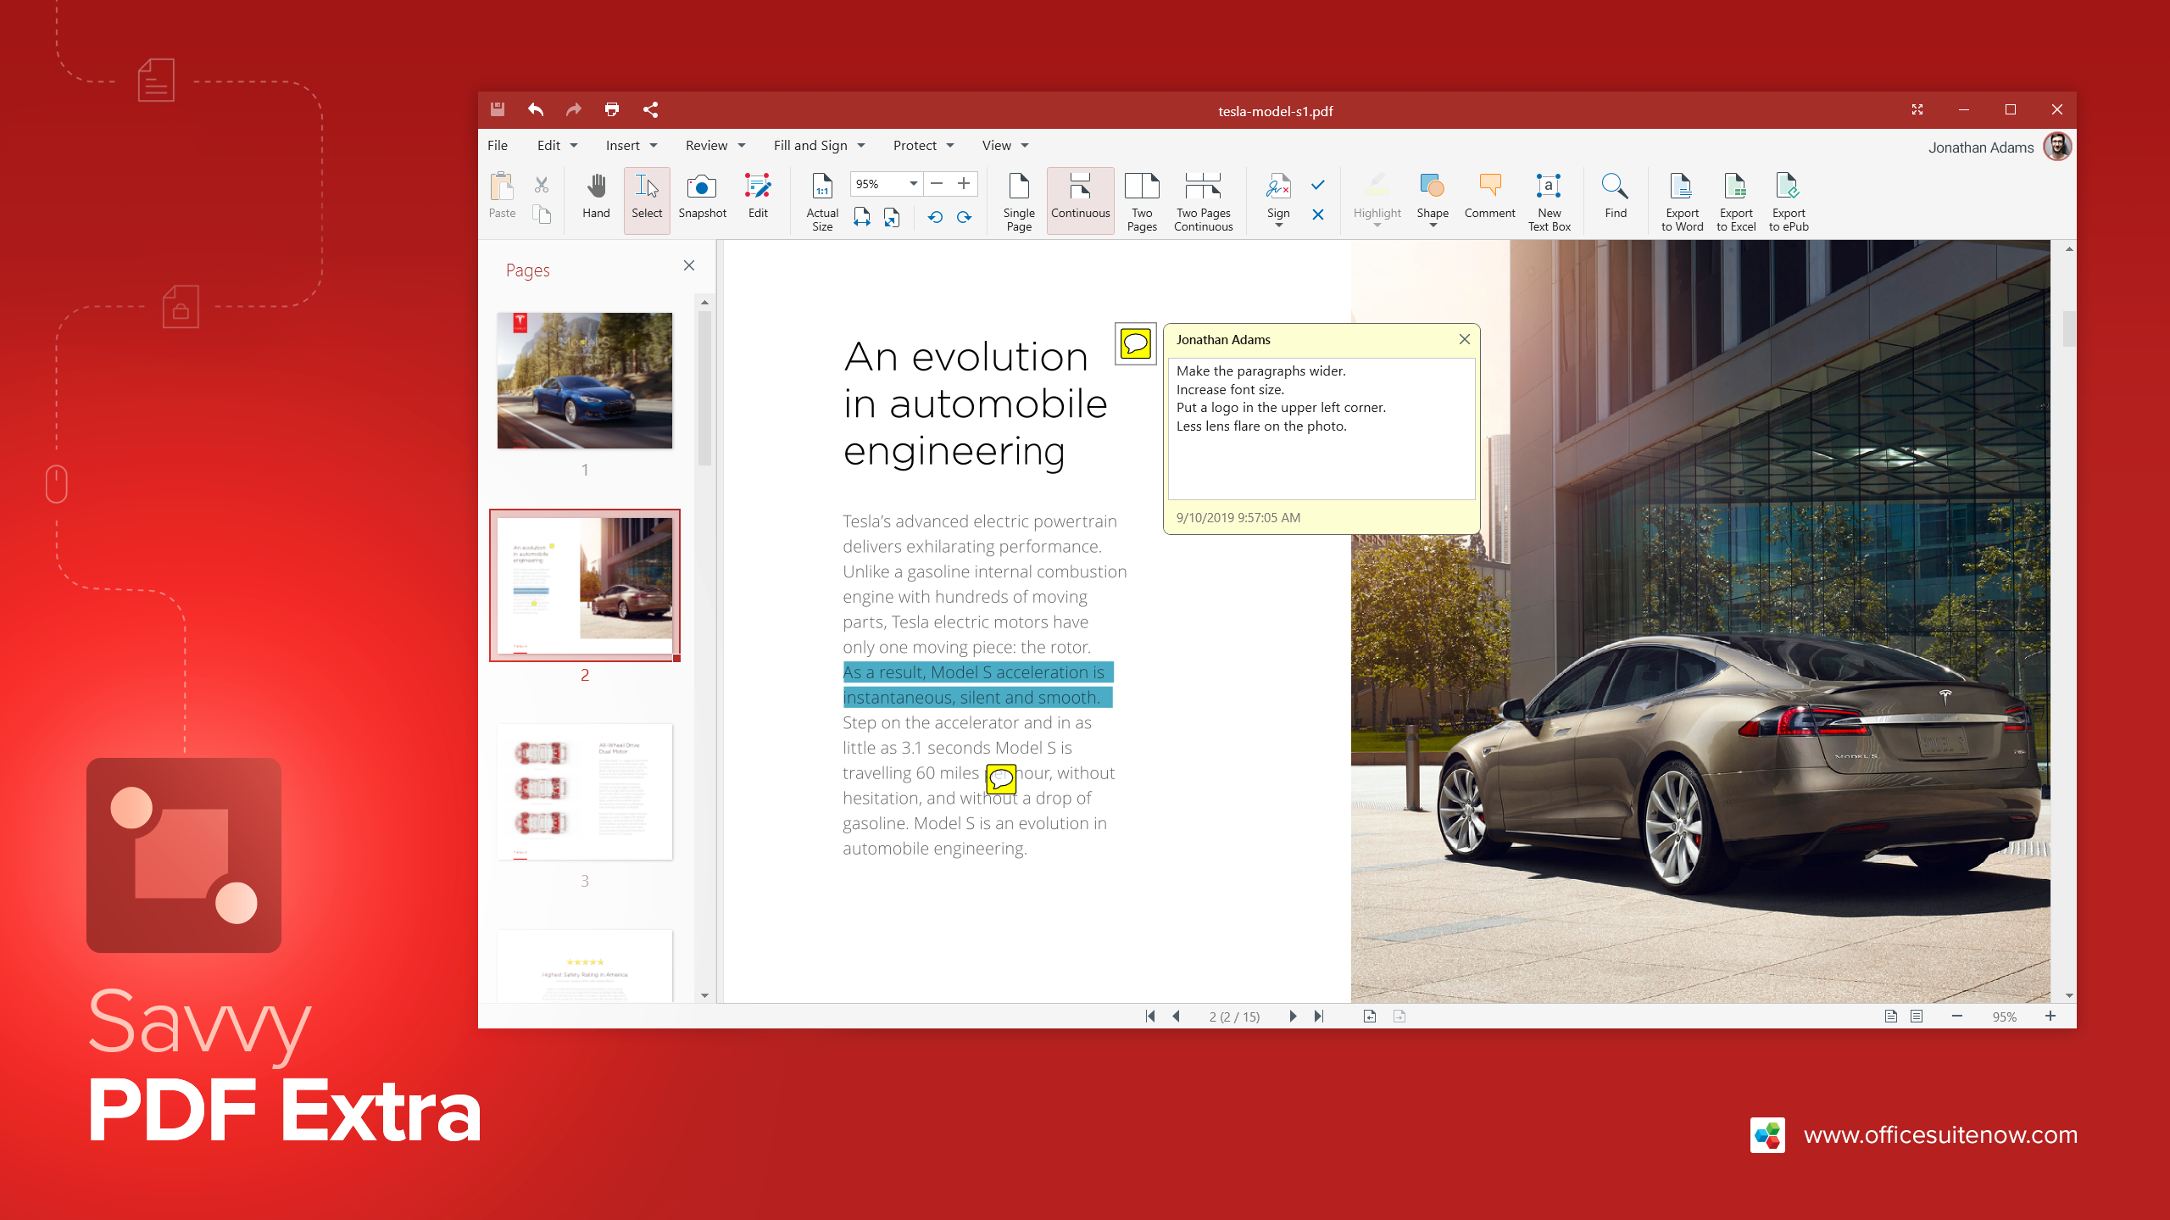This screenshot has width=2170, height=1220.
Task: Open the Find search tool
Action: [x=1616, y=197]
